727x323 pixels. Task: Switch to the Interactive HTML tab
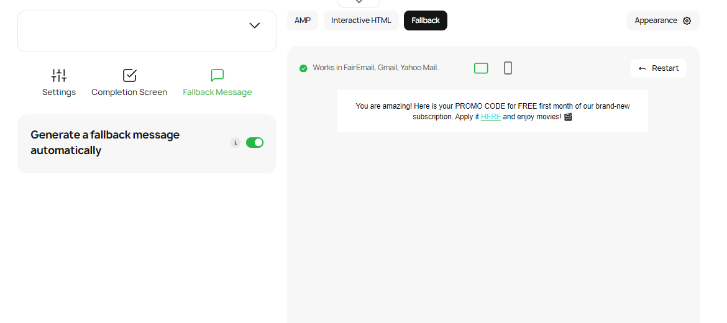(361, 20)
